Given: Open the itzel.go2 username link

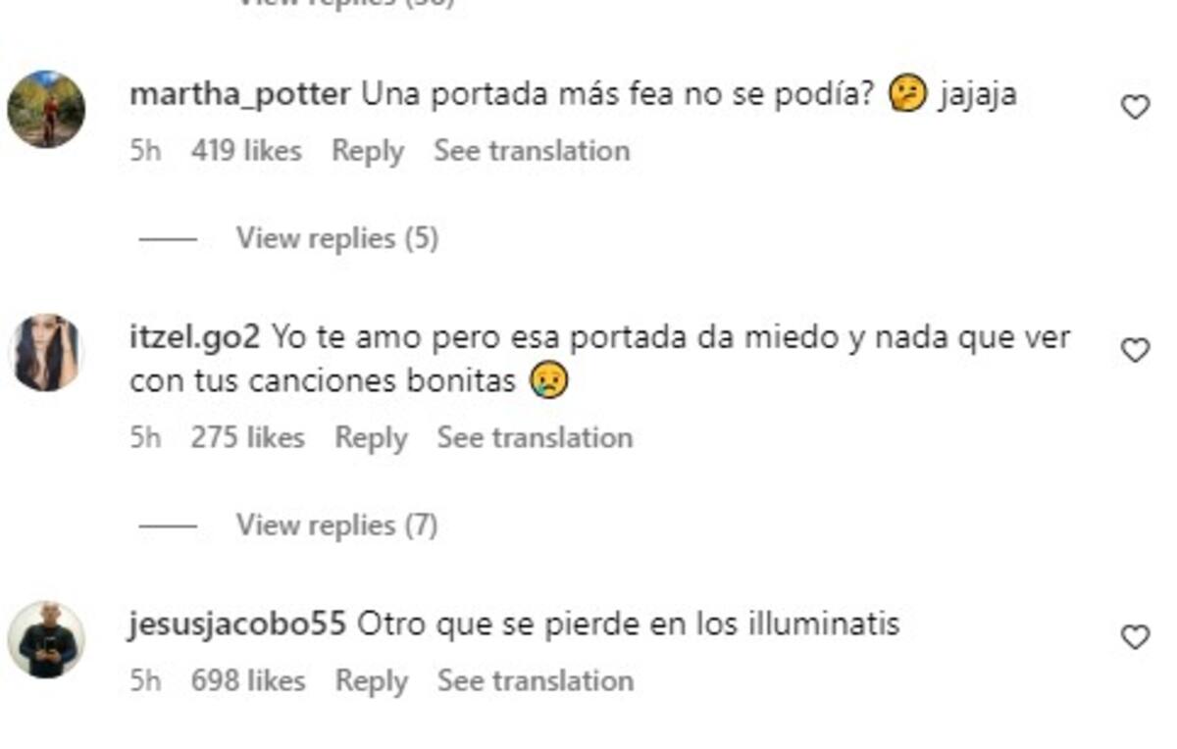Looking at the screenshot, I should 194,337.
